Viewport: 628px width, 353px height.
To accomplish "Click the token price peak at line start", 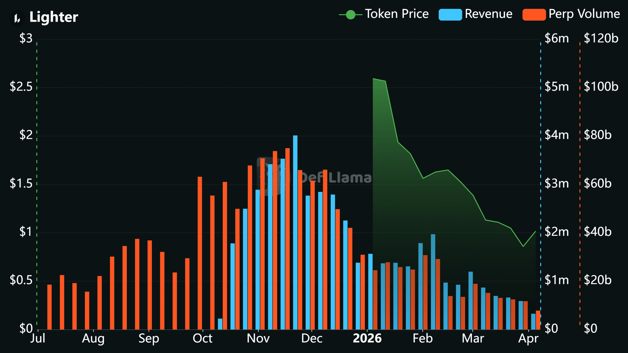I will tap(373, 79).
